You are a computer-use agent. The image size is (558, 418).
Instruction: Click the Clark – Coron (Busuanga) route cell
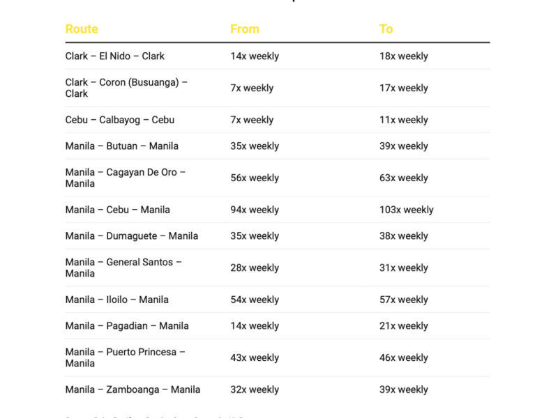pos(126,88)
